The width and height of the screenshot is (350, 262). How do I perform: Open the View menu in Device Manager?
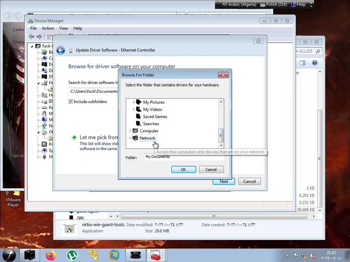64,28
